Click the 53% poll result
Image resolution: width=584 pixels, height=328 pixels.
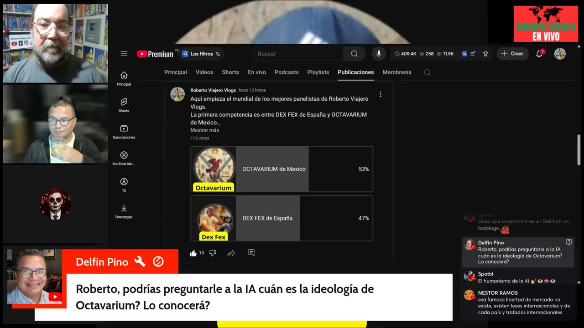pyautogui.click(x=364, y=169)
